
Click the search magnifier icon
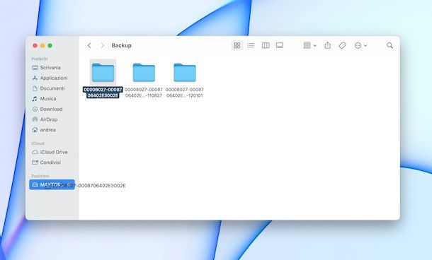pos(390,45)
